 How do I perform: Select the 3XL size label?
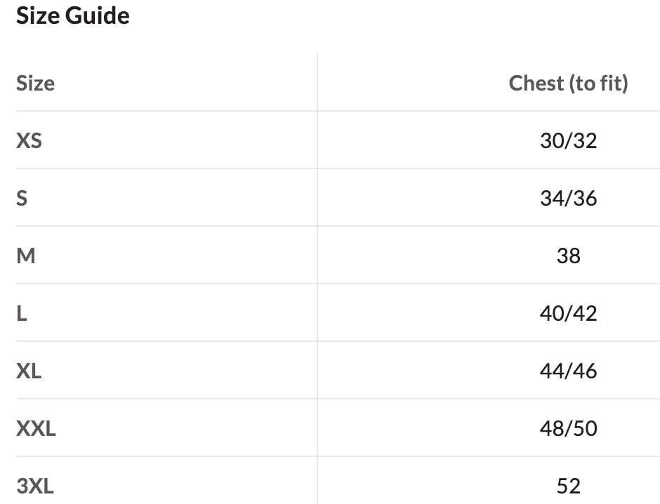[x=35, y=486]
